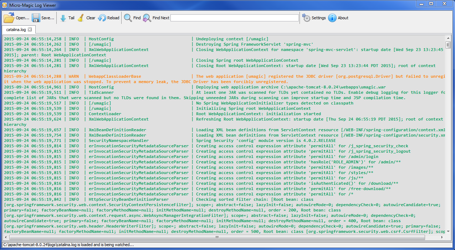This screenshot has height=250, width=455.
Task: Click the Find magnifying glass icon
Action: click(128, 18)
